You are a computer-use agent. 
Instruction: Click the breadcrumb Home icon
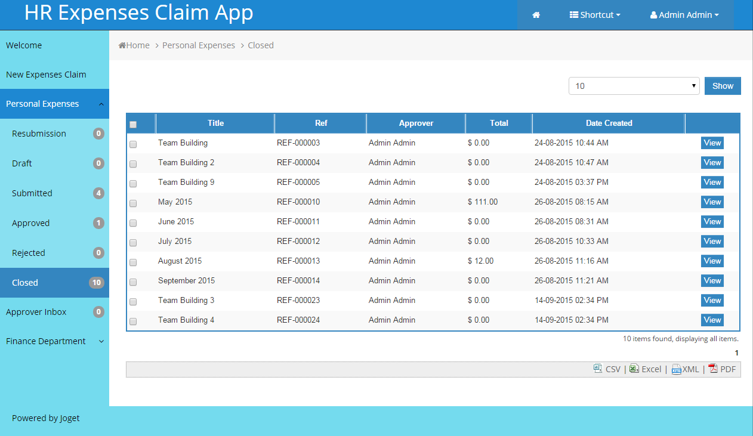[122, 45]
